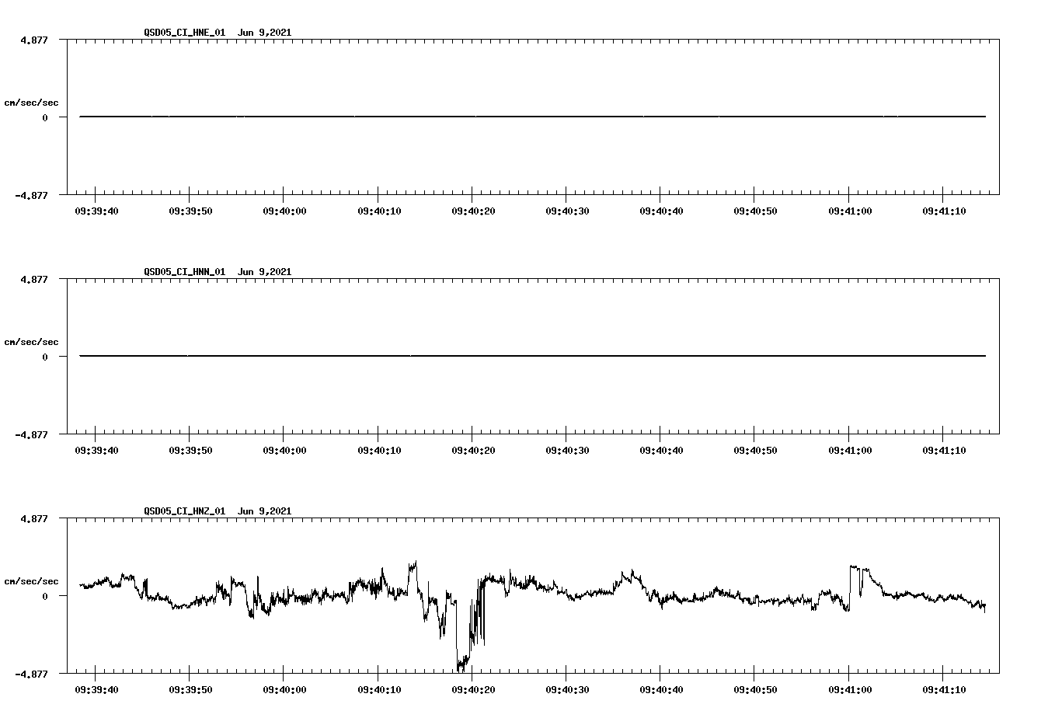Click 09:40:30 time label under HNZ plot

point(567,690)
